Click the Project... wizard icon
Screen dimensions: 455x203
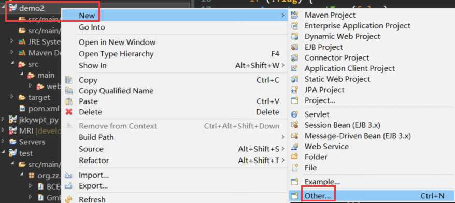tap(294, 100)
